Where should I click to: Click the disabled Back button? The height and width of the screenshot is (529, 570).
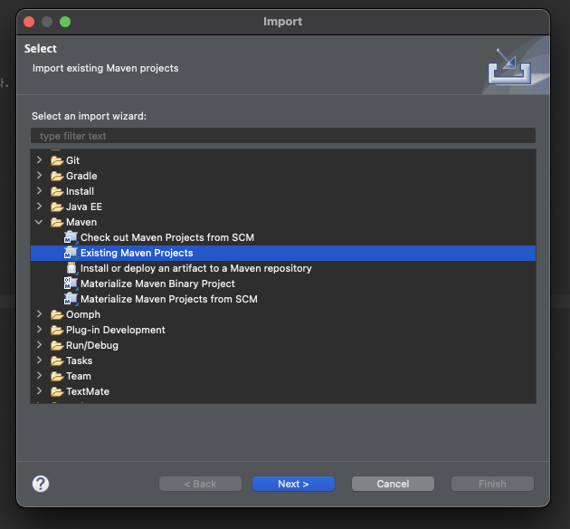coord(200,484)
